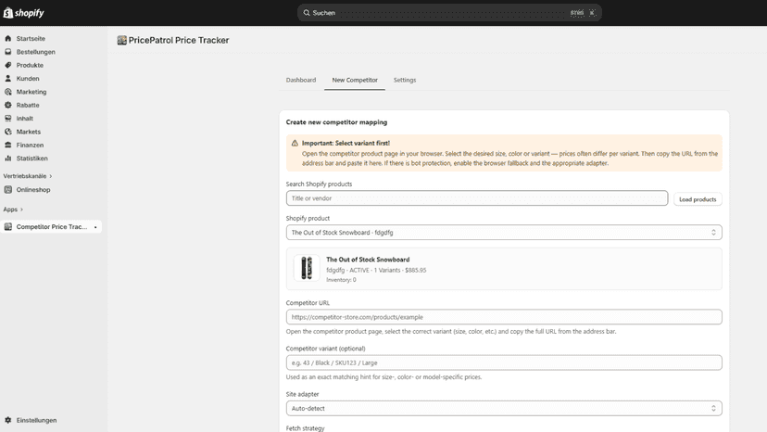Click the Shopify logo icon
This screenshot has height=432, width=767.
(x=7, y=13)
